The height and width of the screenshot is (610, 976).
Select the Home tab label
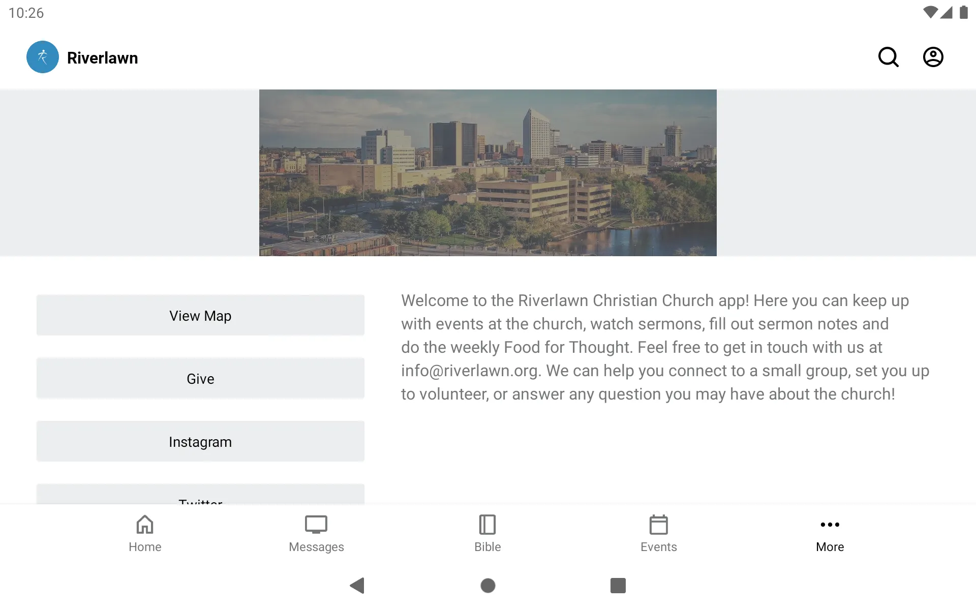click(144, 547)
